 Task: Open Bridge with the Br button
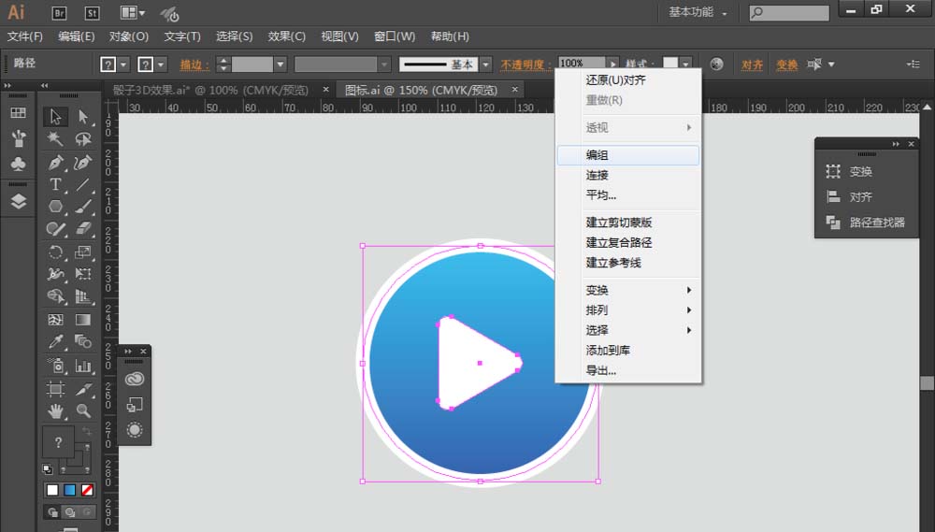[59, 12]
